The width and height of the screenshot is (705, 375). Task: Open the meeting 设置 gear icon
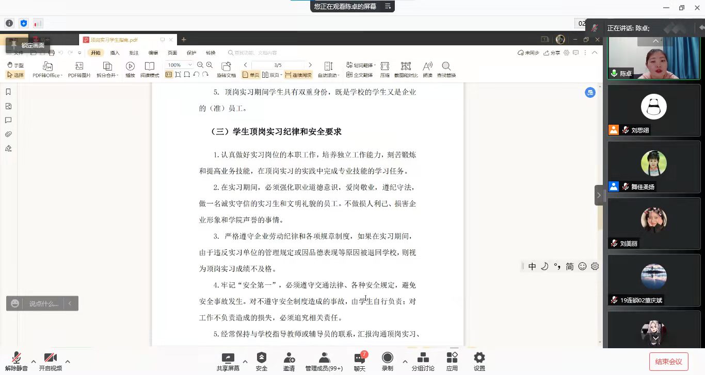(479, 361)
